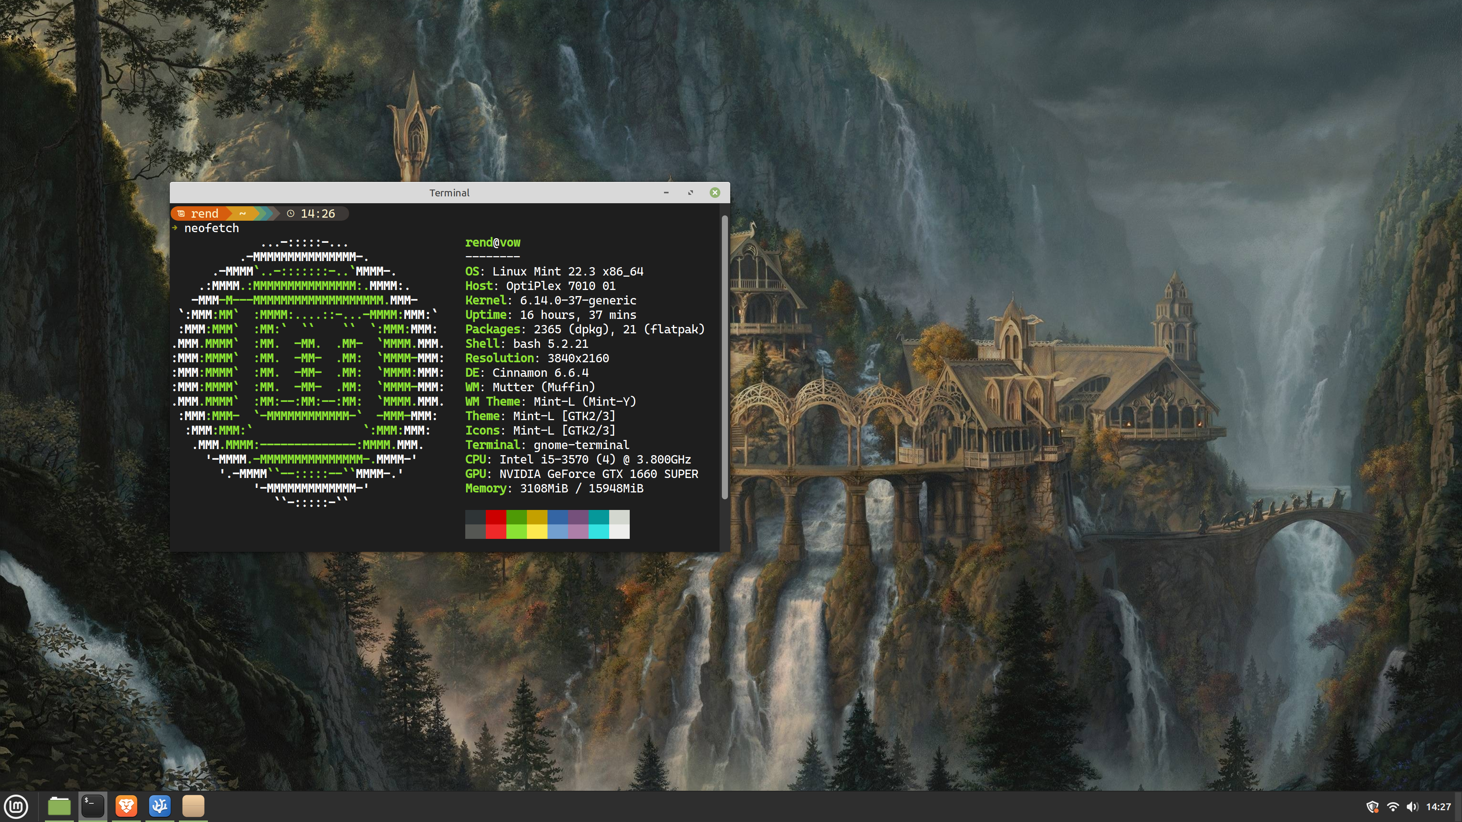
Task: Open the panel clock showing 14:27
Action: pyautogui.click(x=1438, y=807)
